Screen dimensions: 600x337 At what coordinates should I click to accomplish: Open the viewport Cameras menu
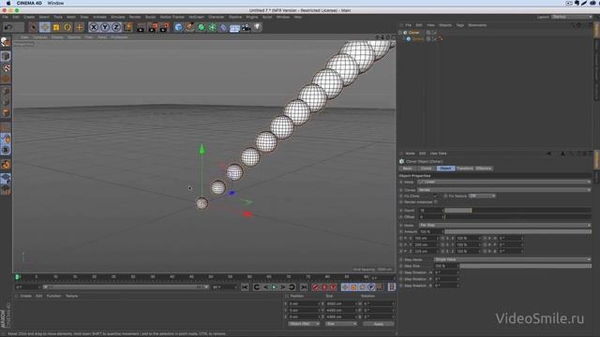(39, 37)
